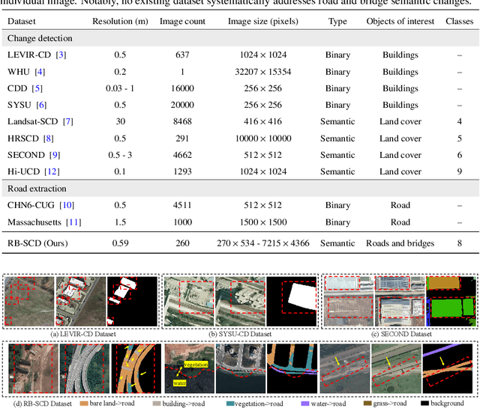The height and width of the screenshot is (408, 480).
Task: Open reference [5] for CDD dataset
Action: [x=37, y=88]
